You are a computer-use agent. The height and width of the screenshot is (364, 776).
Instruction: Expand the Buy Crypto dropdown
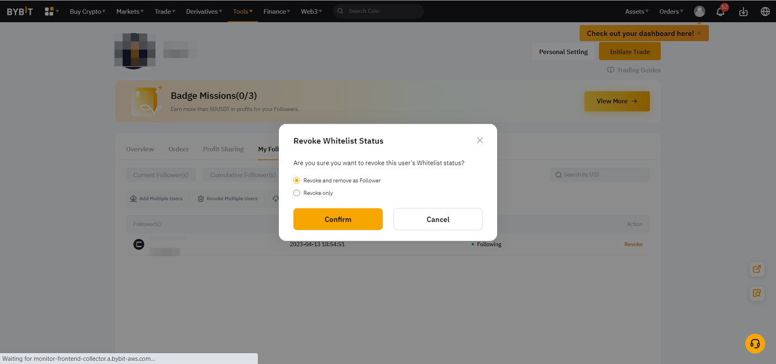87,11
